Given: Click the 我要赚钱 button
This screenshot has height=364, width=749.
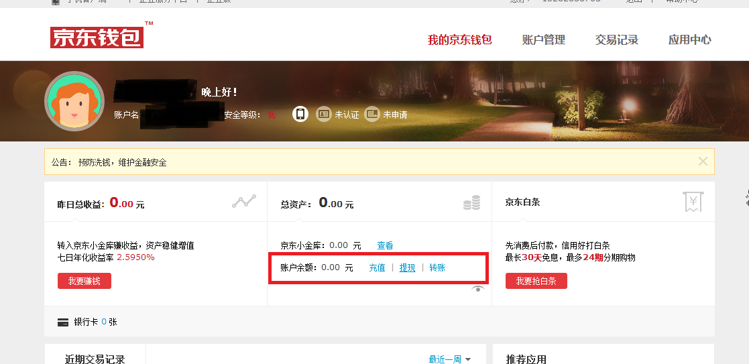Looking at the screenshot, I should [x=84, y=281].
